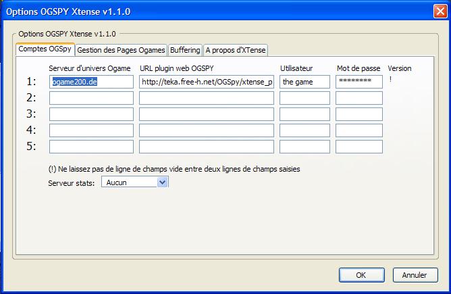Click the URL plugin field in row 1
This screenshot has width=451, height=294.
pyautogui.click(x=207, y=82)
